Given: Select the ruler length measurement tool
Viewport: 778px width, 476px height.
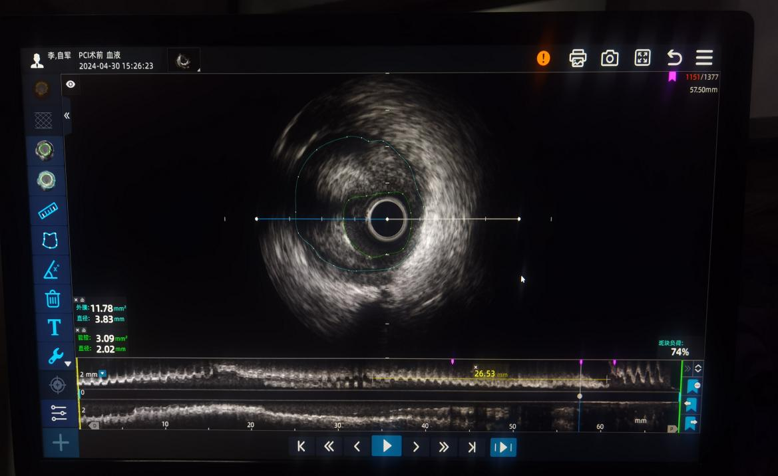Looking at the screenshot, I should click(x=48, y=210).
